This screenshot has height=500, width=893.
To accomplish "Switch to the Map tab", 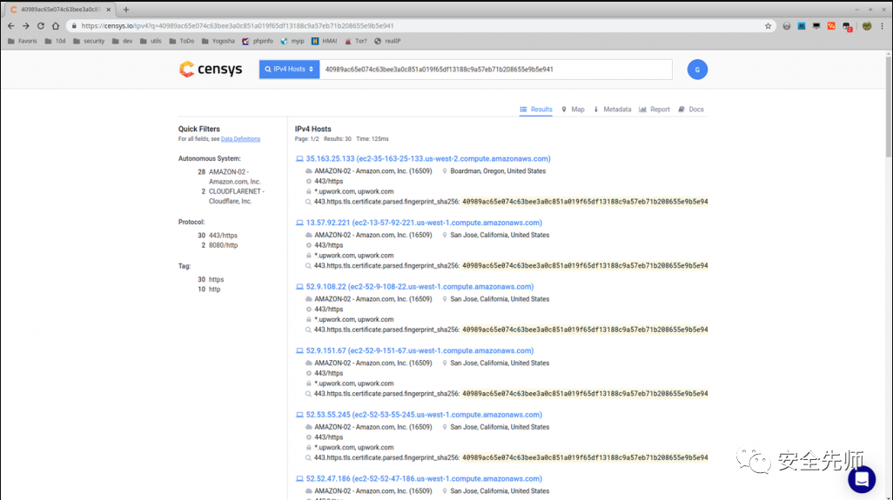I will 573,110.
